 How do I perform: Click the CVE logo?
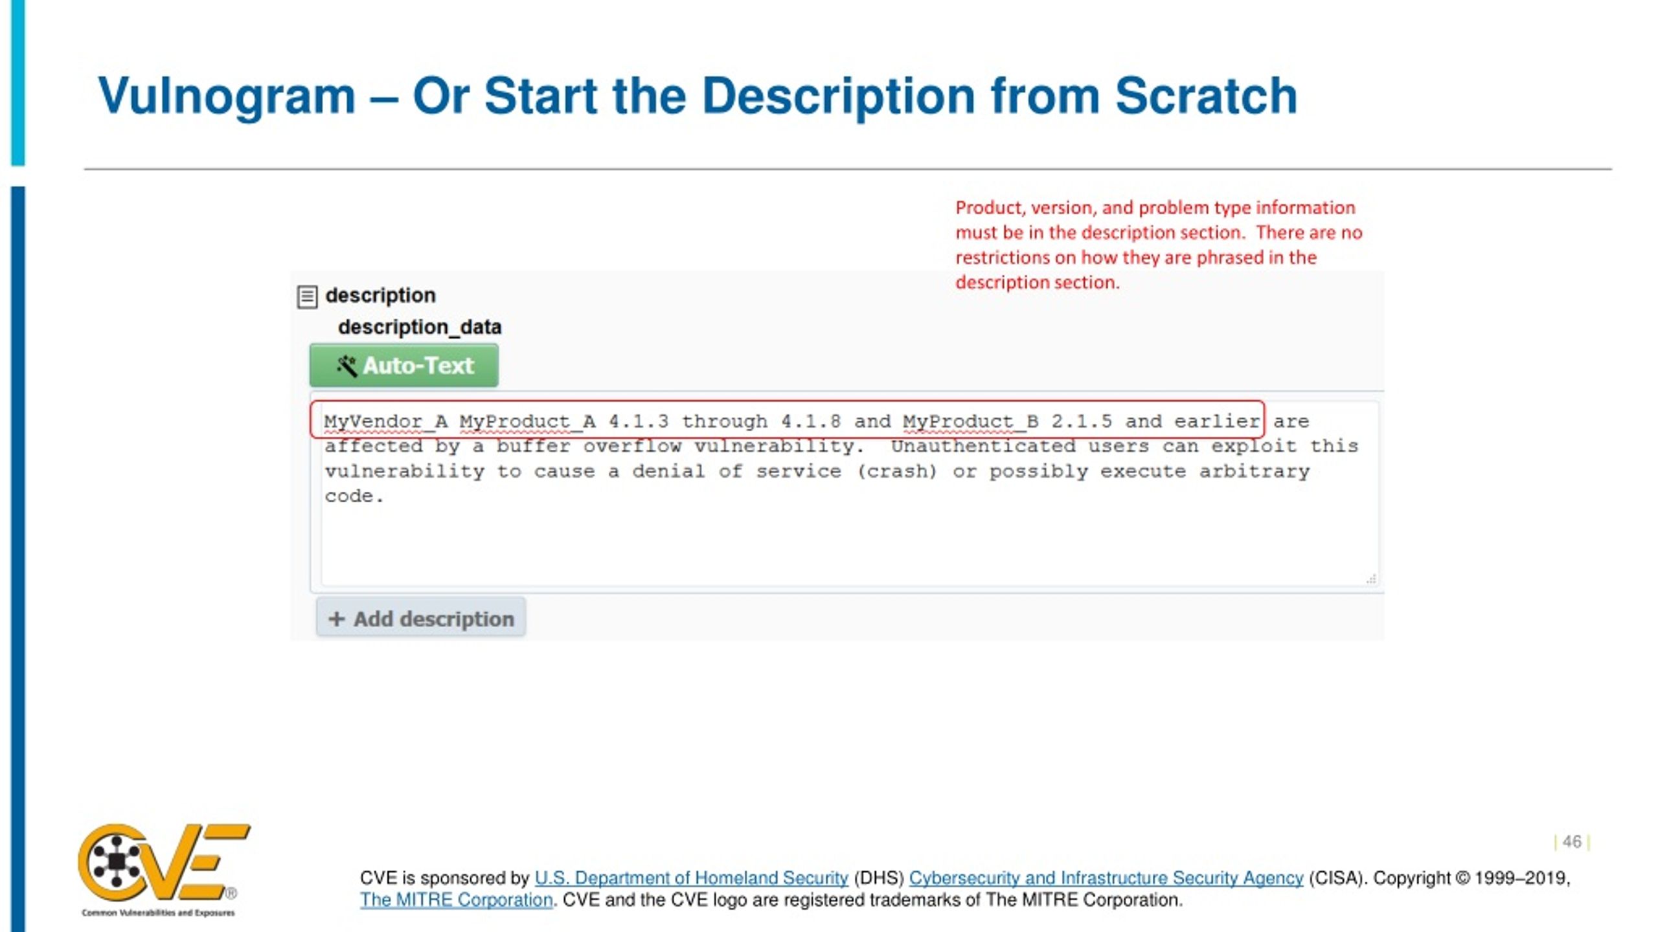[x=163, y=862]
